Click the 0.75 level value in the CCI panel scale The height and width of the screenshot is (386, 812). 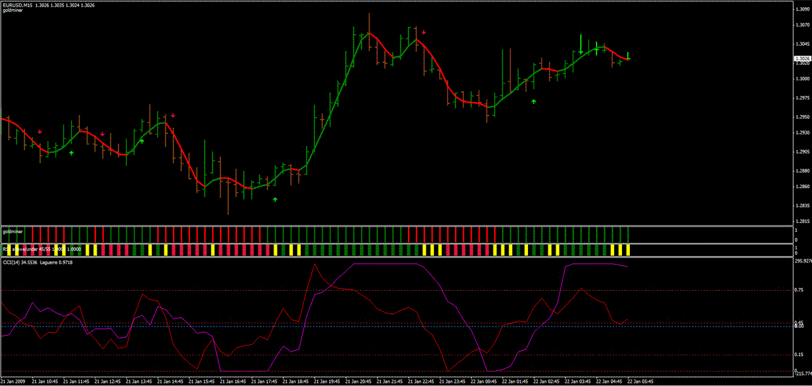(798, 289)
